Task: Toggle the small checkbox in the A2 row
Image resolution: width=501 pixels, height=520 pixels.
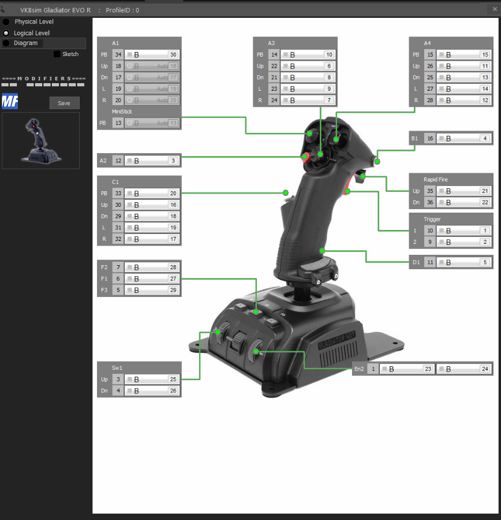Action: pyautogui.click(x=129, y=161)
